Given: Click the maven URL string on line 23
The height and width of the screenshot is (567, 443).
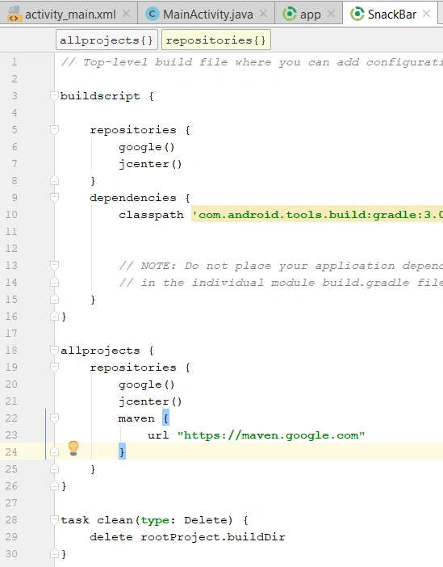Looking at the screenshot, I should tap(271, 435).
